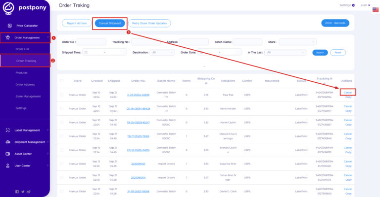Open the Store dropdown filter
The image size is (380, 197).
(297, 42)
